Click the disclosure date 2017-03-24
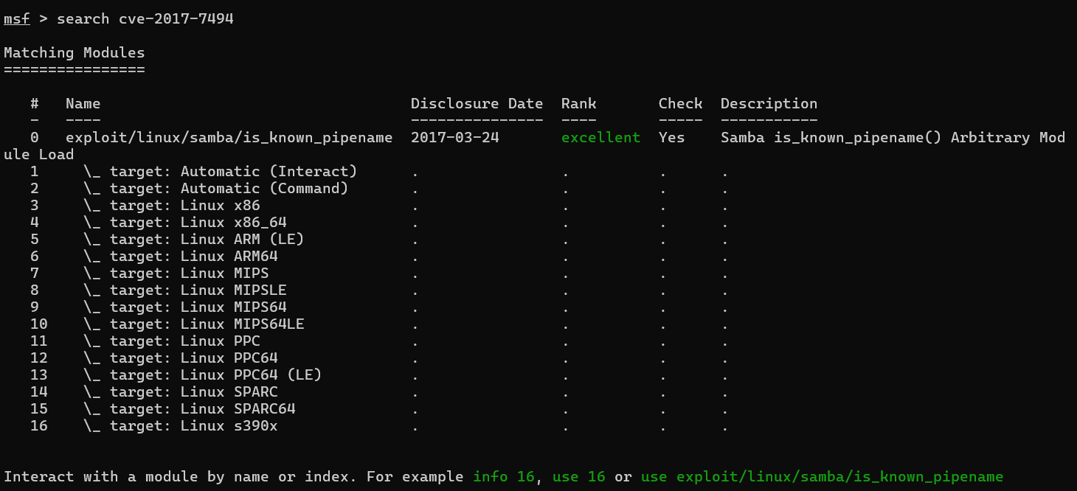Screen dimensions: 1077x491 coord(455,137)
